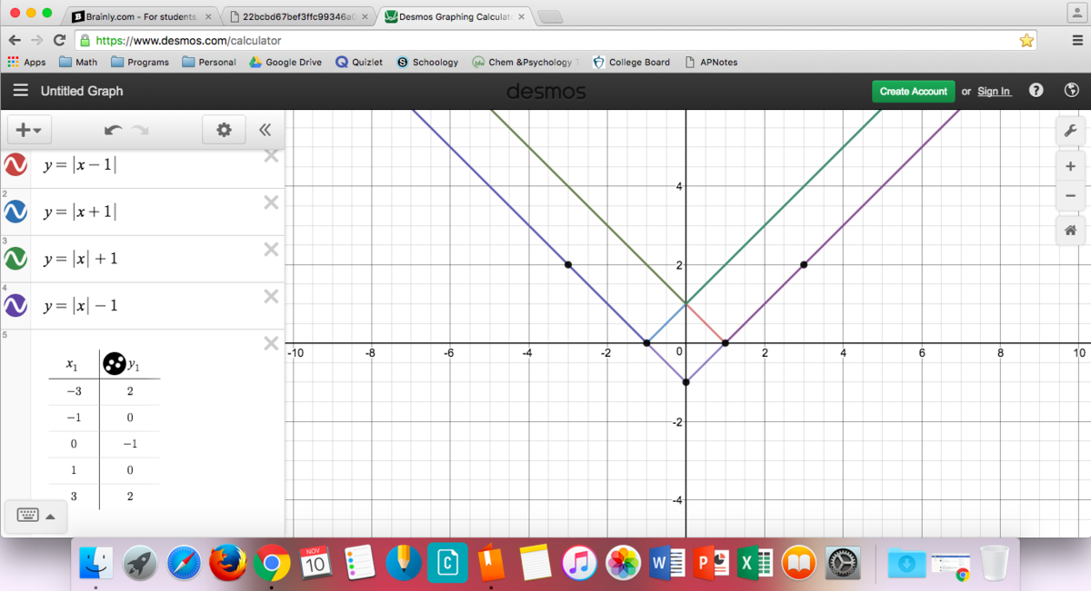Select the Desmos Graphing Calculator tab
1091x591 pixels.
click(x=453, y=17)
